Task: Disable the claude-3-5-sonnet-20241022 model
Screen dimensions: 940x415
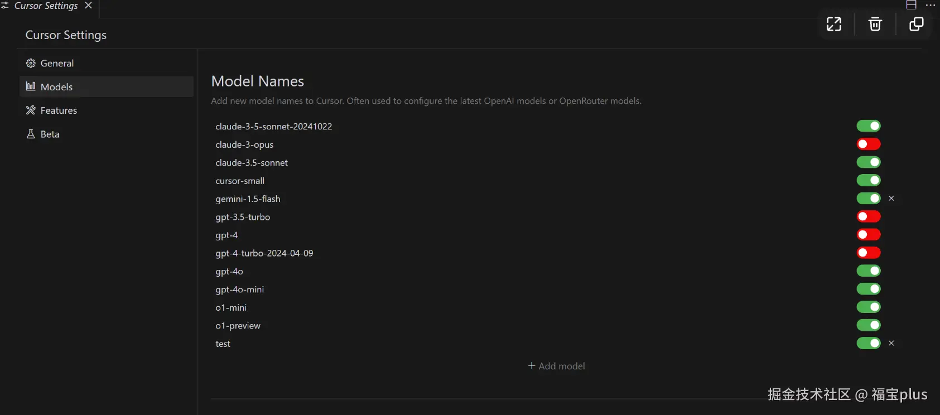Action: coord(869,126)
